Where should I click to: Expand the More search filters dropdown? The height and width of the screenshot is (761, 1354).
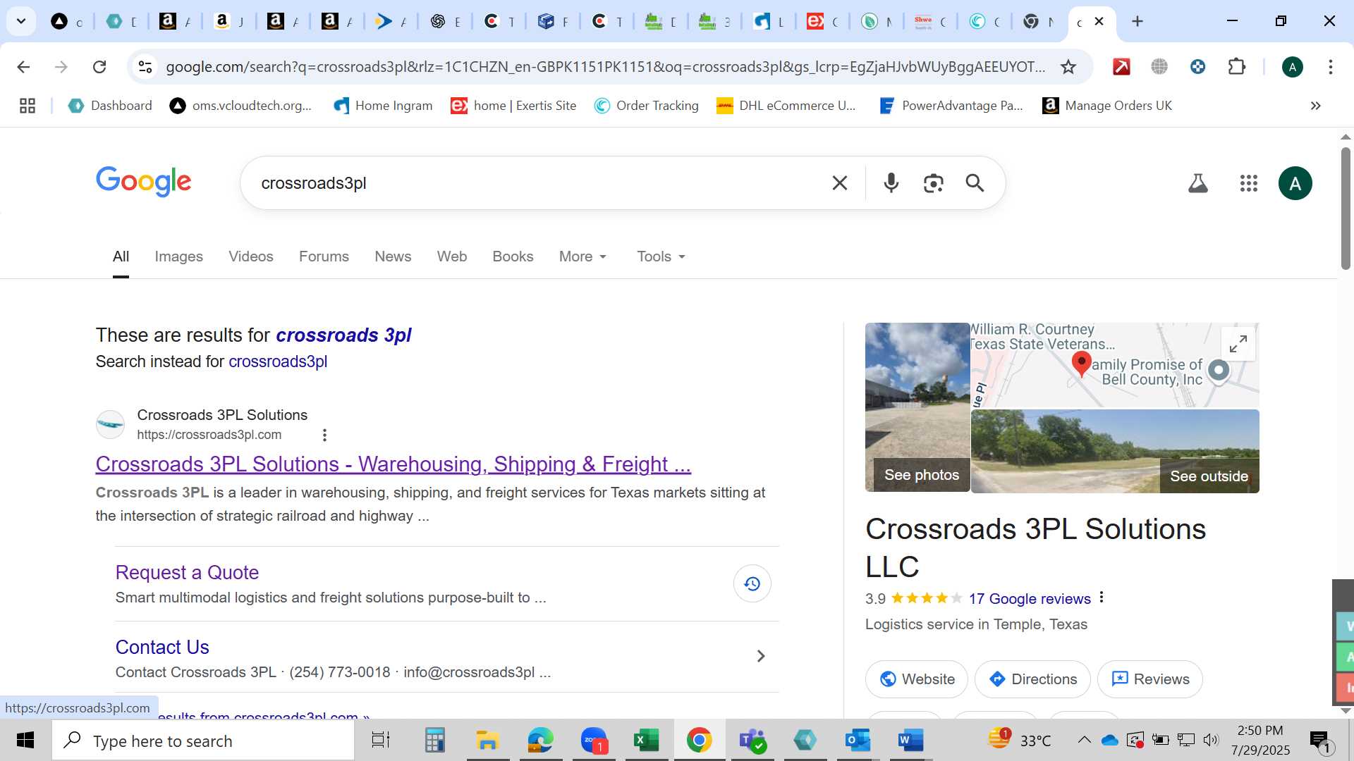tap(583, 256)
